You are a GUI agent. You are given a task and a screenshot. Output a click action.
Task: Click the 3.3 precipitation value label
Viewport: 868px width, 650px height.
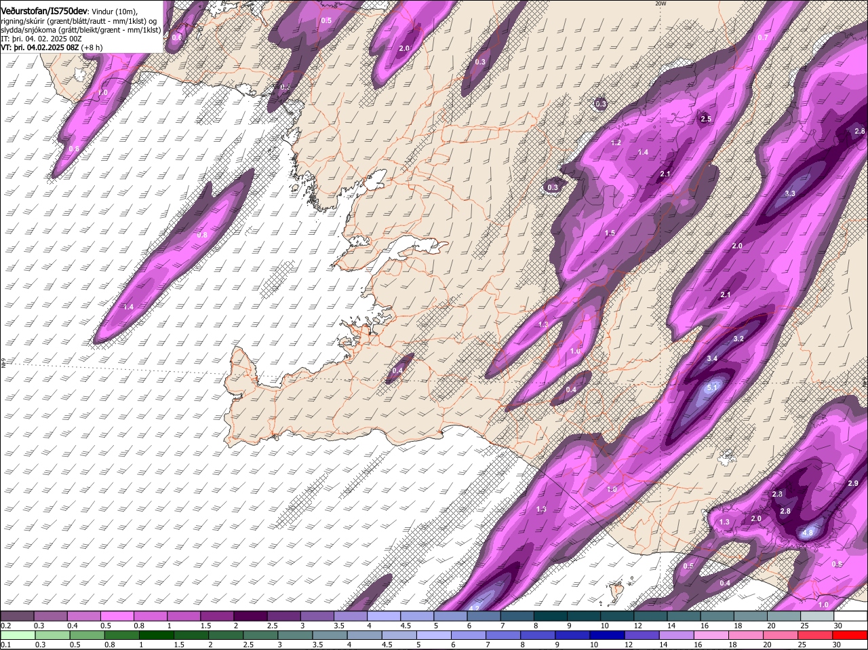[790, 193]
